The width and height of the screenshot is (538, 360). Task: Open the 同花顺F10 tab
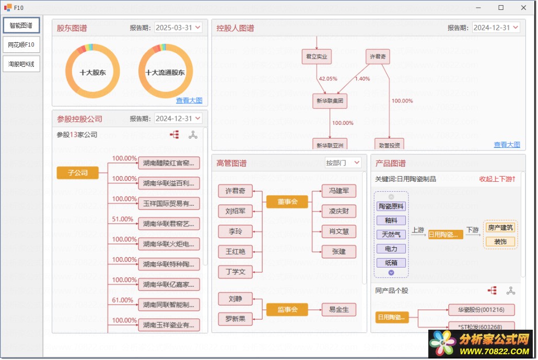point(21,44)
